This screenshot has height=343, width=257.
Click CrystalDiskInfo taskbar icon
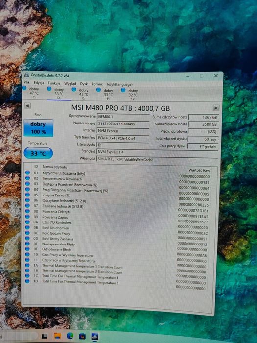tap(94, 337)
